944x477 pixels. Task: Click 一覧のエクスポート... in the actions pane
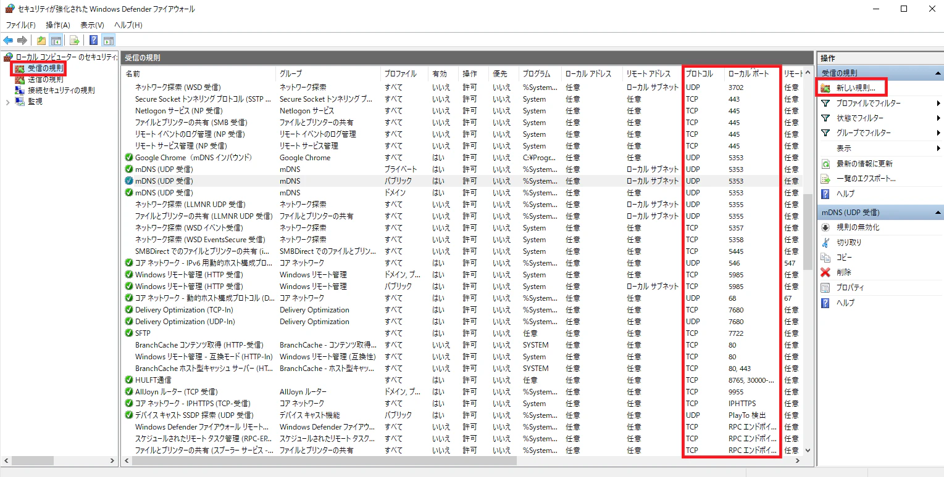click(x=866, y=179)
